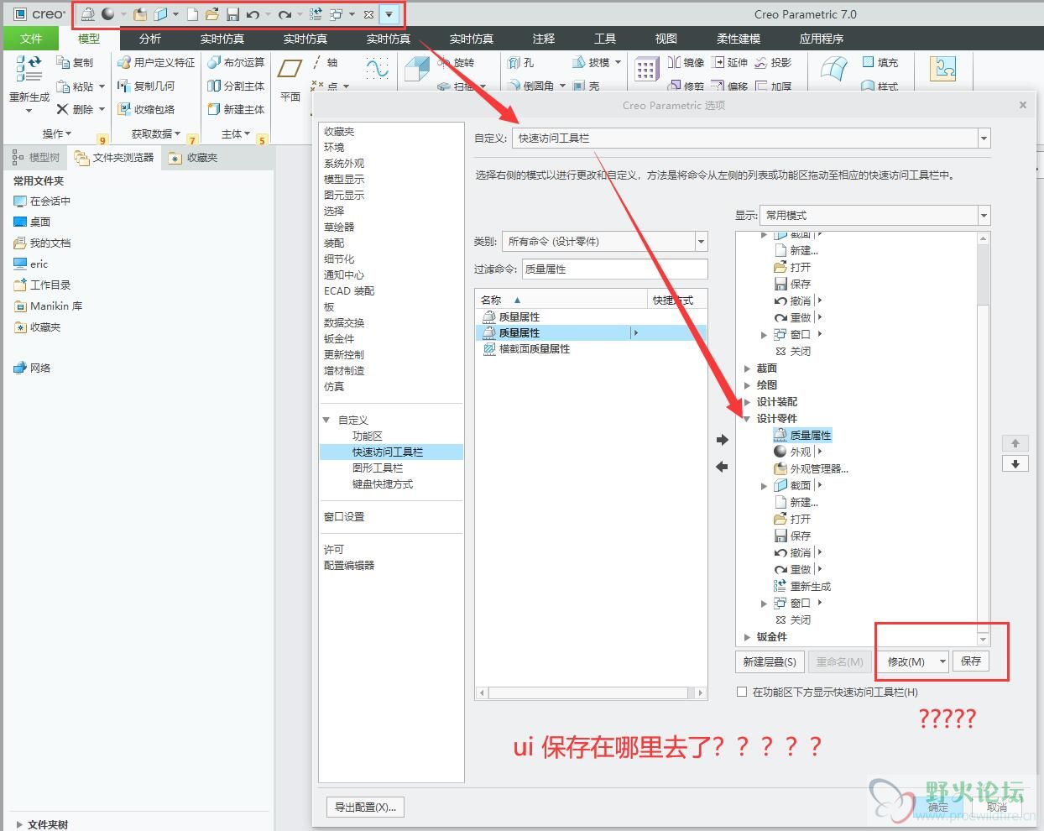Open the quick access toolbar customize arrow
Viewport: 1044px width, 831px height.
[389, 14]
